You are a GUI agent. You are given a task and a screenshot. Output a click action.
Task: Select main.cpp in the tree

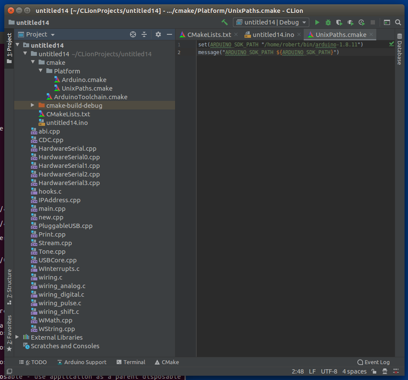point(52,209)
